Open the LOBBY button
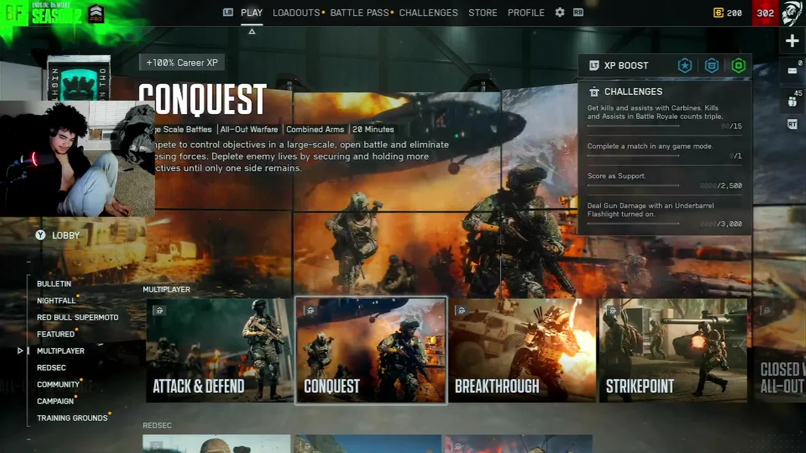The image size is (806, 453). (58, 235)
